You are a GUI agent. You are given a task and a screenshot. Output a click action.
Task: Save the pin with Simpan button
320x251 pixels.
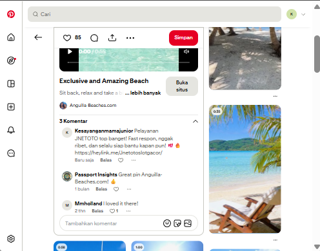(183, 38)
